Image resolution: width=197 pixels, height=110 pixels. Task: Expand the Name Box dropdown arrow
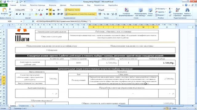21,21
